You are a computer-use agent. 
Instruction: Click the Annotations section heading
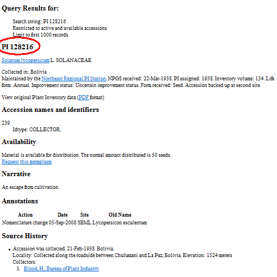coord(20,201)
